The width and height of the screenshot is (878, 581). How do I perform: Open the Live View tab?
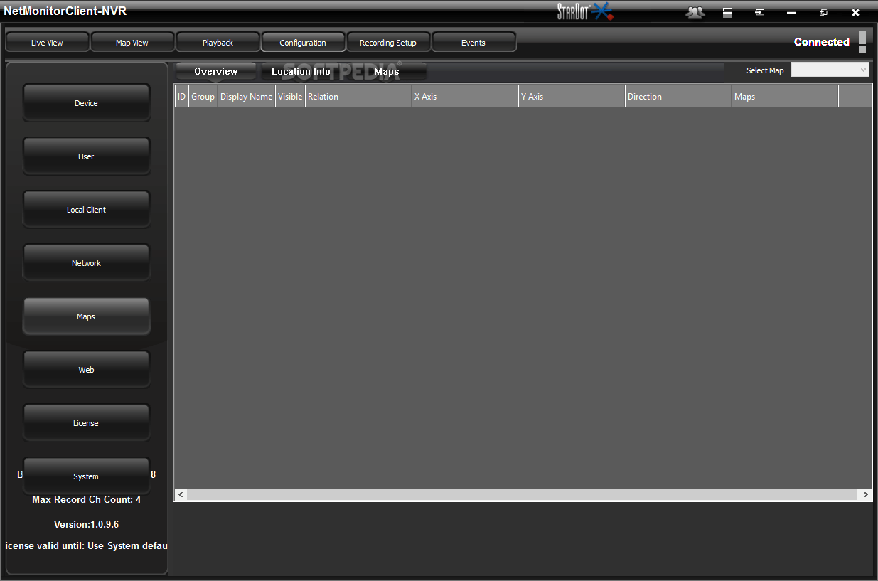tap(47, 43)
